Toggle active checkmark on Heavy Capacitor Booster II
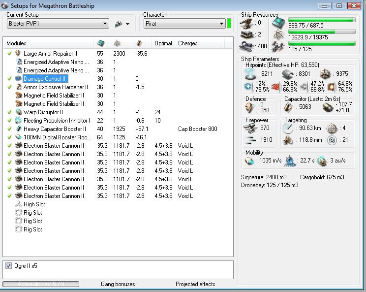This screenshot has width=366, height=292. 9,129
